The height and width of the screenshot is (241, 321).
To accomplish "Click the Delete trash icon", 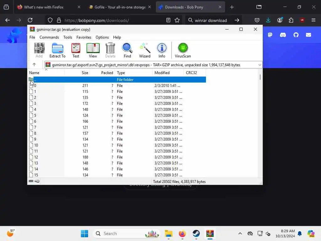I will (110, 51).
